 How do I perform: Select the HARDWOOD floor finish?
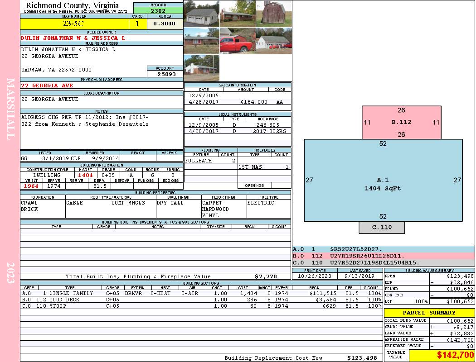[x=215, y=209]
